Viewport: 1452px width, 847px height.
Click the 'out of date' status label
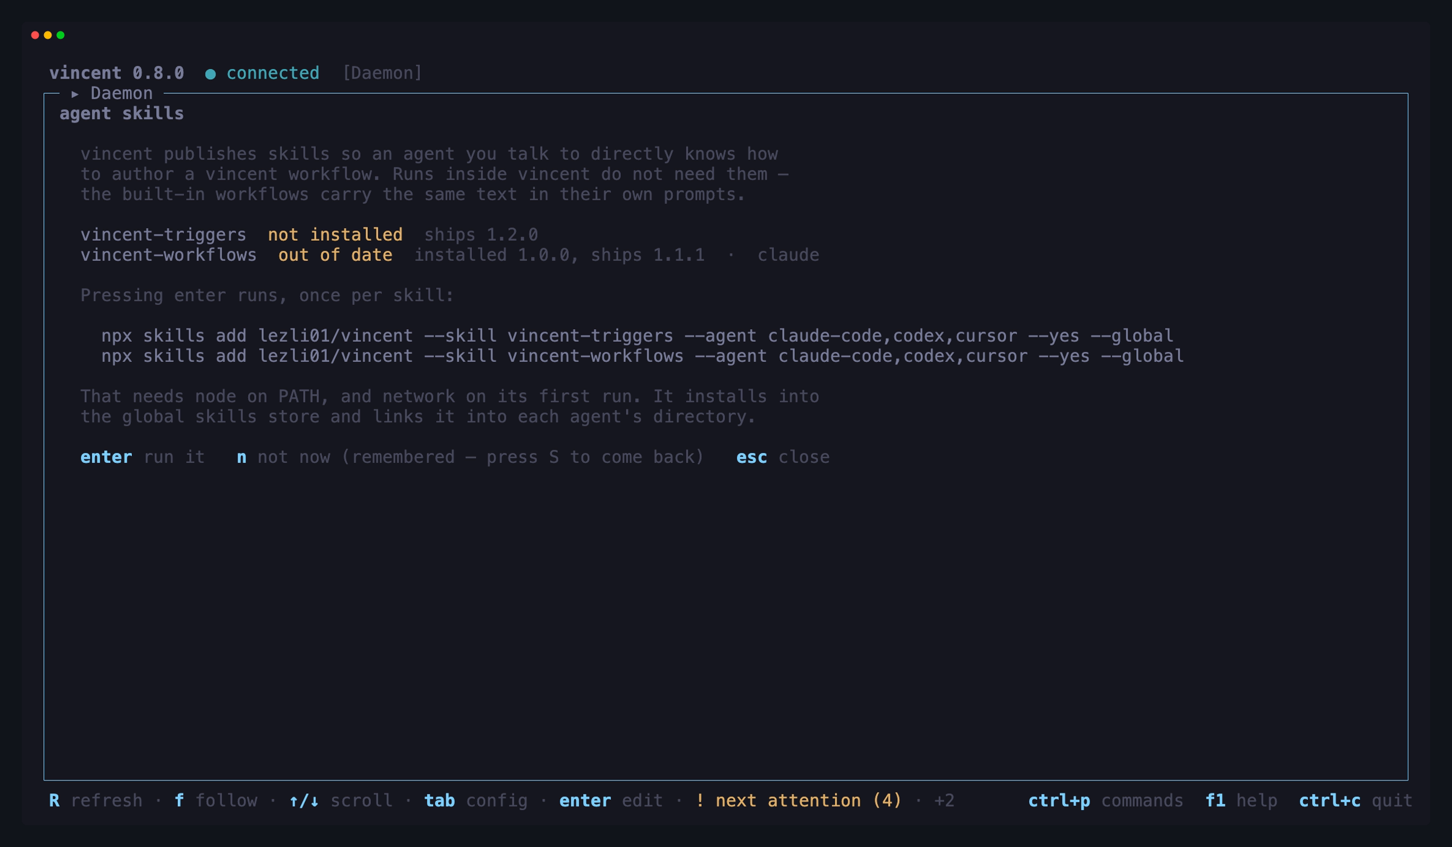pos(335,255)
